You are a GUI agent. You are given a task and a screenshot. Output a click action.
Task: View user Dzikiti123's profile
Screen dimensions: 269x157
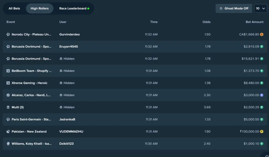tap(66, 144)
